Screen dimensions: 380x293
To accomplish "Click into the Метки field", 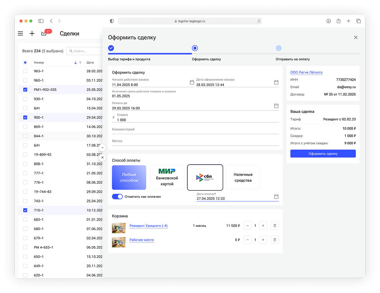I will pyautogui.click(x=195, y=141).
